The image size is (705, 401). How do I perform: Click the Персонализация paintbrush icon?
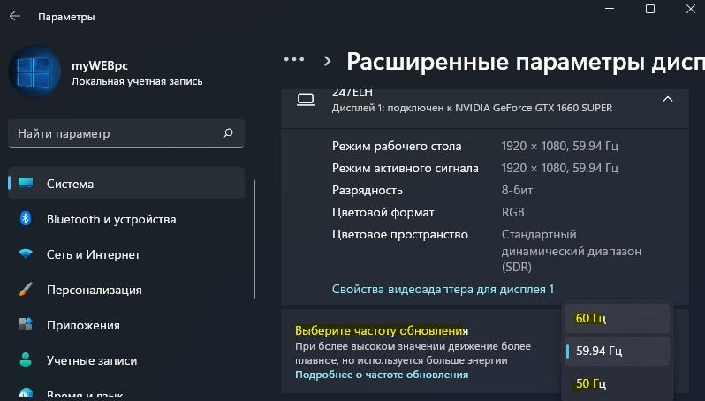point(26,289)
